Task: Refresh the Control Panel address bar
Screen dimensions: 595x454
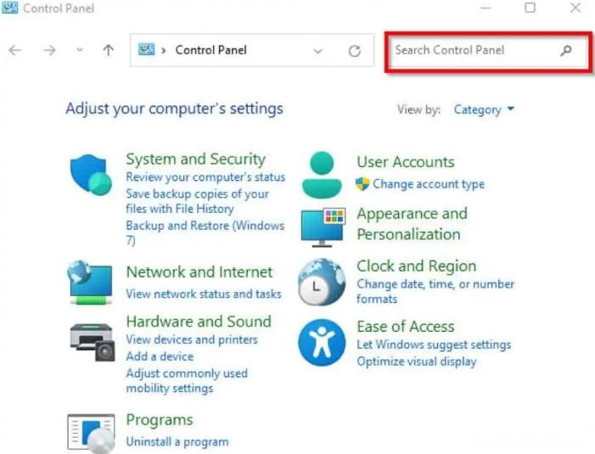Action: 355,50
